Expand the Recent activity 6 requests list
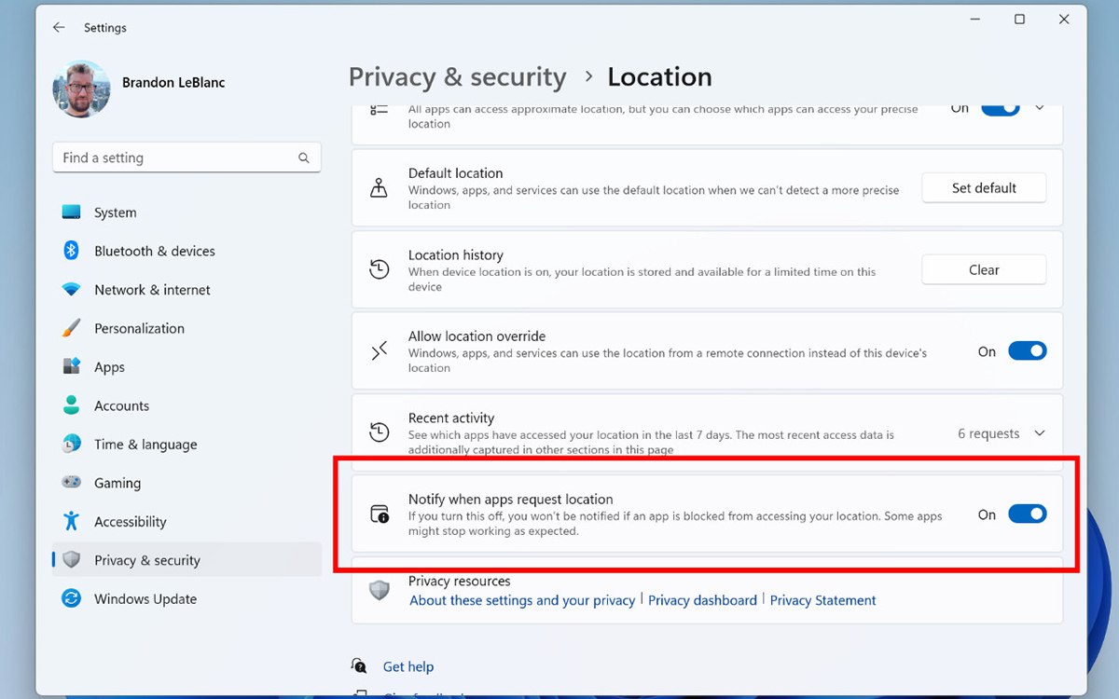Image resolution: width=1119 pixels, height=699 pixels. (x=1040, y=432)
